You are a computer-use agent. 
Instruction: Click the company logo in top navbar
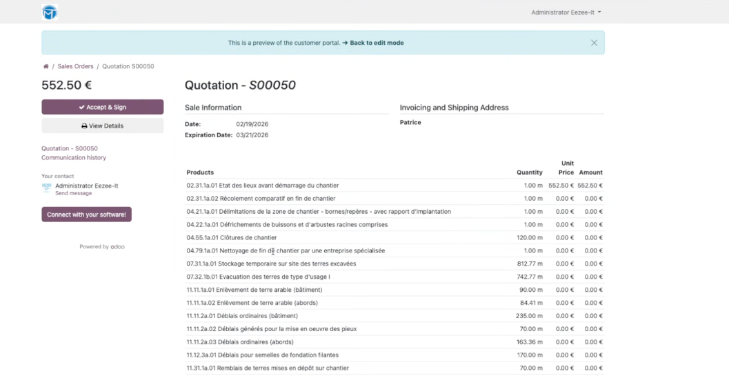[x=50, y=12]
